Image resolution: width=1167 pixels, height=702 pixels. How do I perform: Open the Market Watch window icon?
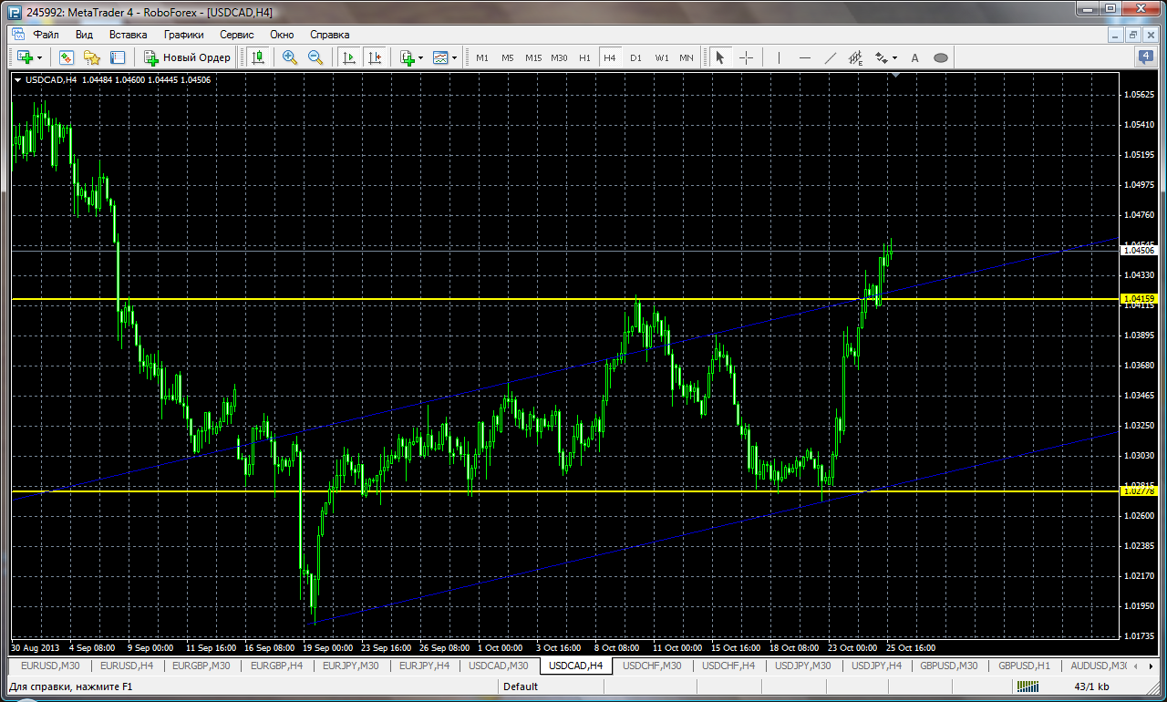(x=67, y=57)
